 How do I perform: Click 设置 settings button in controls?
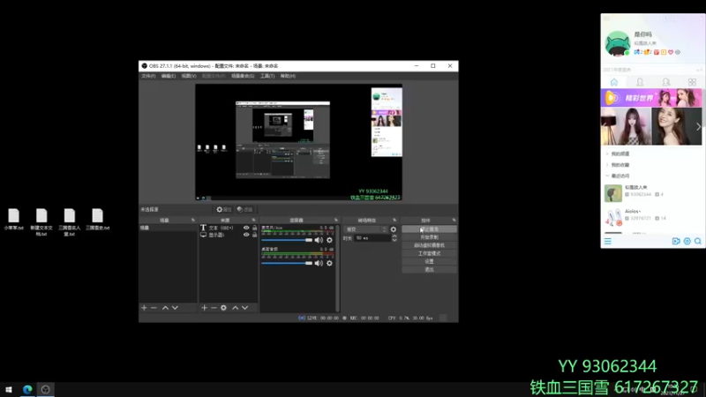pos(429,261)
